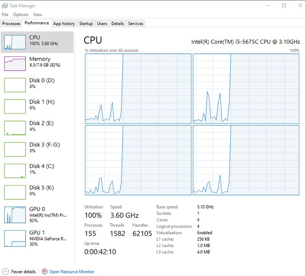Select GPU 0 Intel Iris graph

(x=15, y=215)
